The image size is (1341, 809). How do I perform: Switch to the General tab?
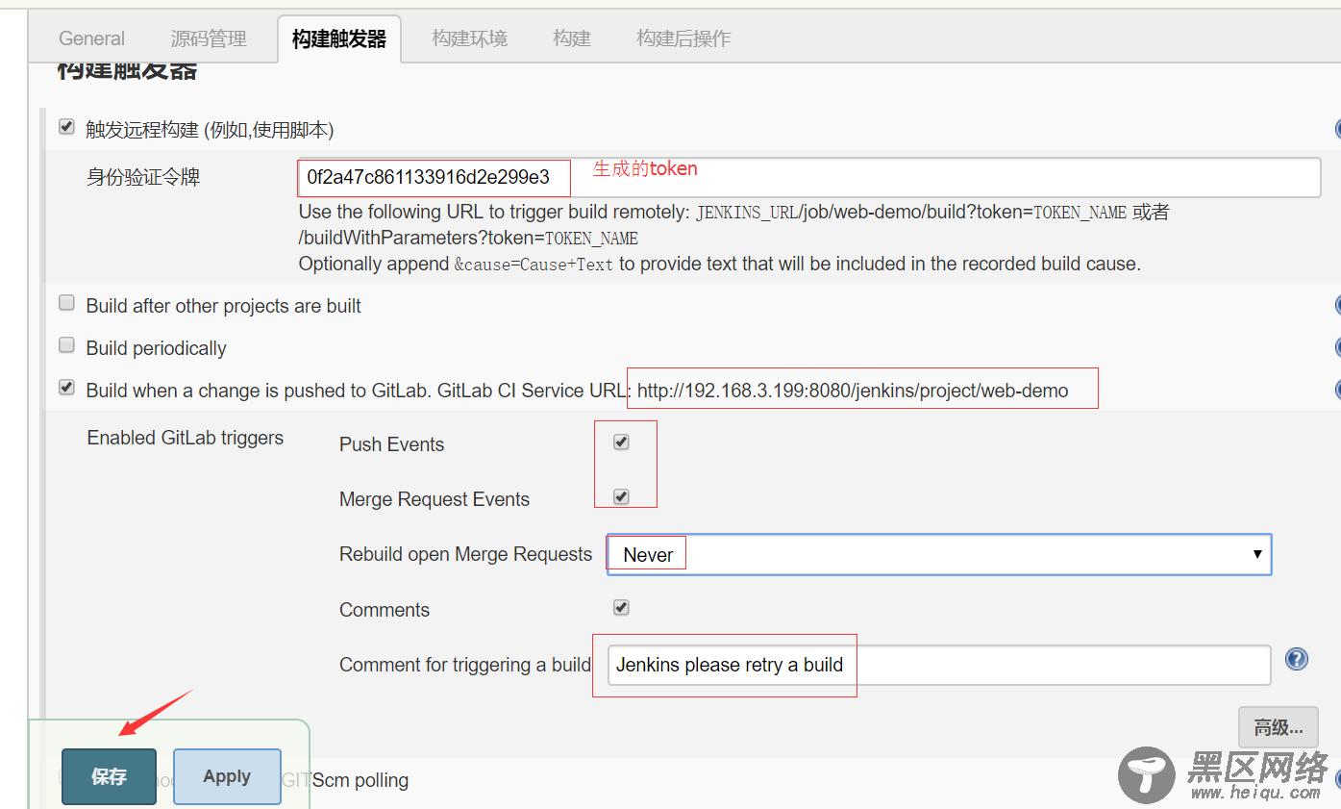point(92,38)
